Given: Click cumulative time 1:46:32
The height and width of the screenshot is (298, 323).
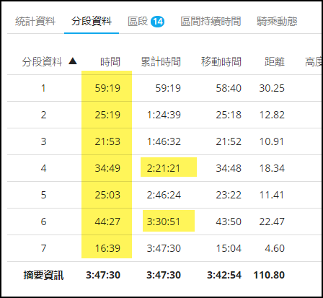Looking at the screenshot, I should click(x=164, y=141).
